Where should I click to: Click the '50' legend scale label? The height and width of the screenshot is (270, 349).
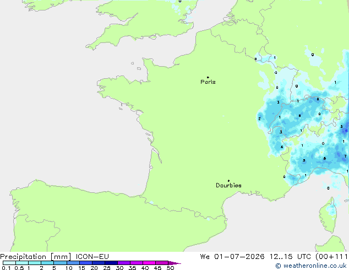click(170, 268)
